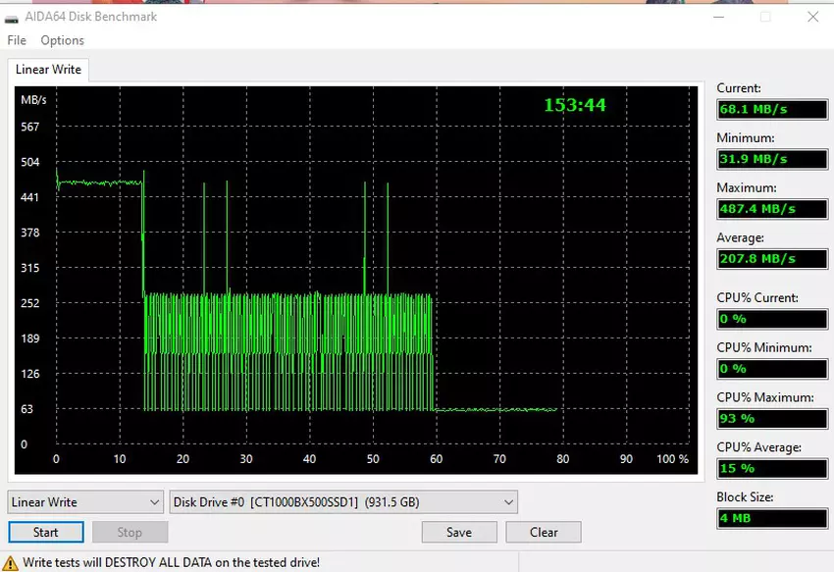Minimize the AIDA64 Disk Benchmark window
Image resolution: width=834 pixels, height=572 pixels.
tap(720, 17)
